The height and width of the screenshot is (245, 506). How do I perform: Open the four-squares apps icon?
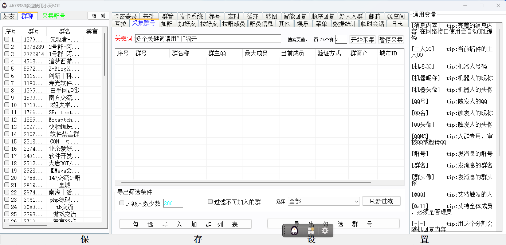pos(311,230)
